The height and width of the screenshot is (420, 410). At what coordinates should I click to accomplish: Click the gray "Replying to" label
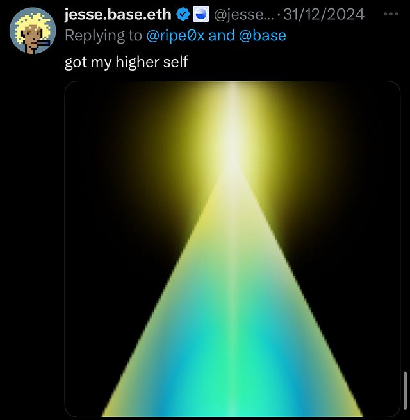[x=103, y=35]
